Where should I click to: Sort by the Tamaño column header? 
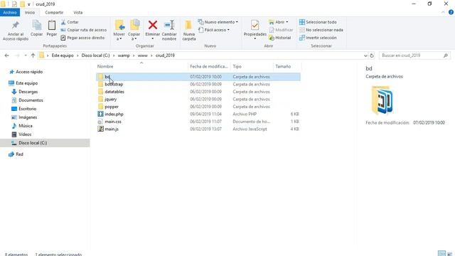(x=287, y=66)
